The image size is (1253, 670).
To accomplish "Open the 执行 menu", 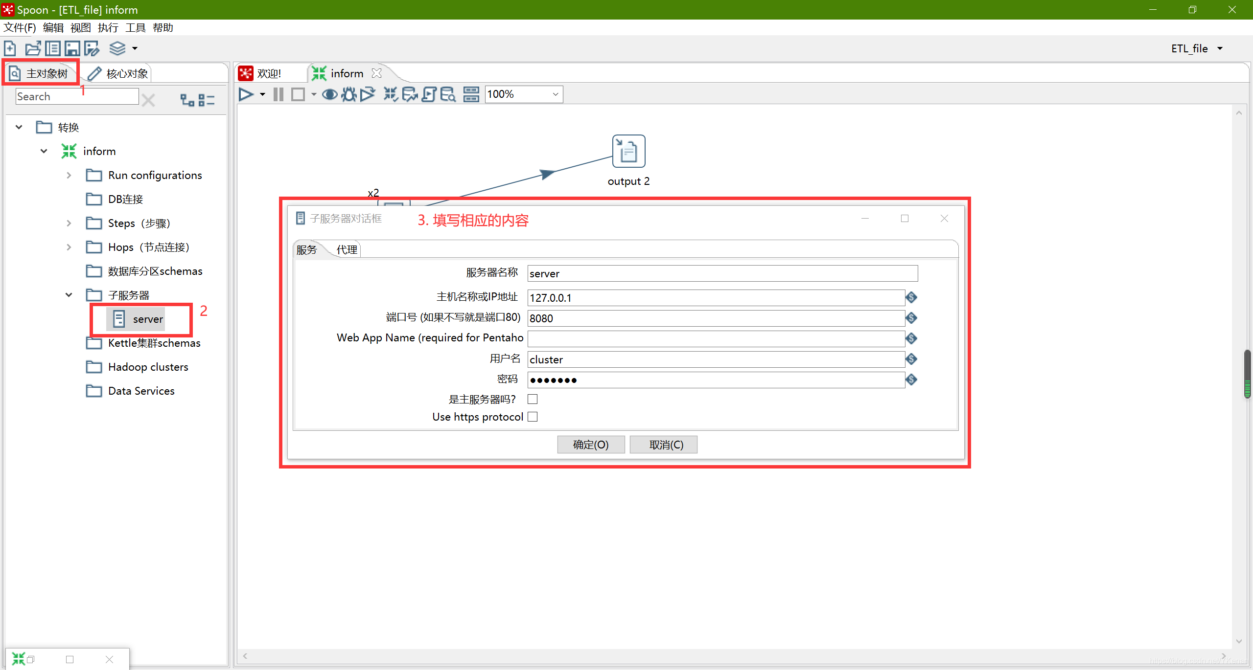I will tap(108, 27).
